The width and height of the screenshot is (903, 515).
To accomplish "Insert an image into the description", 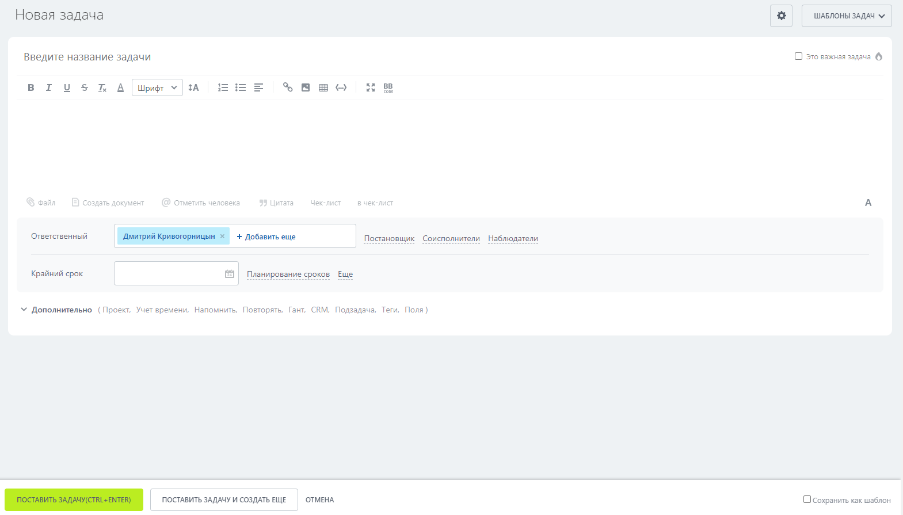I will click(x=306, y=87).
